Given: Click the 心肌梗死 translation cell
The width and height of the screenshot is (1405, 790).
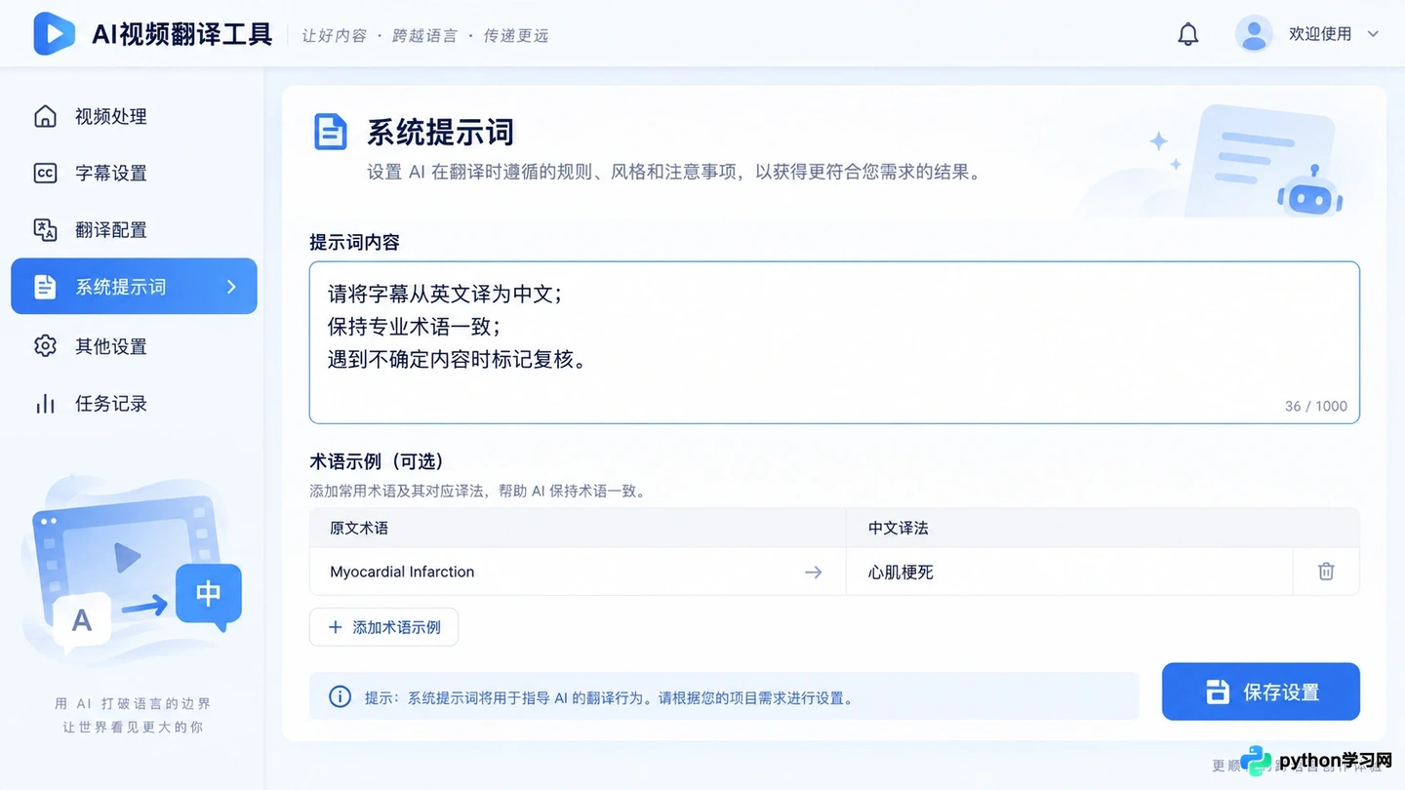Looking at the screenshot, I should 1069,572.
